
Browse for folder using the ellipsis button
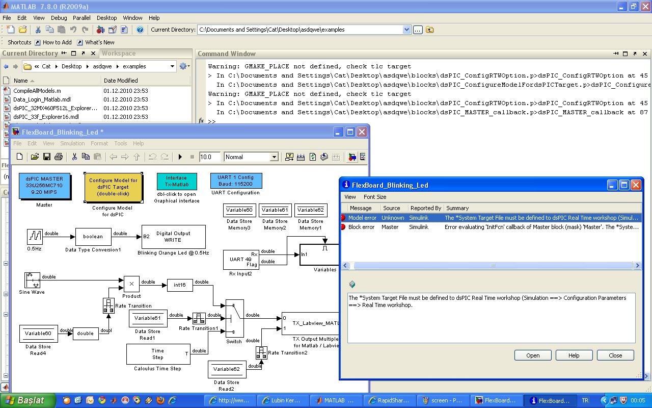[x=418, y=30]
